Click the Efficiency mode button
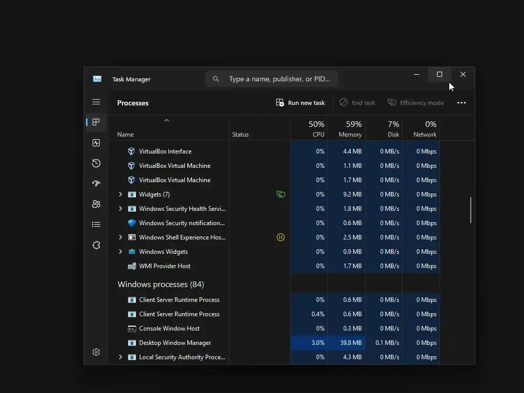 (x=416, y=102)
